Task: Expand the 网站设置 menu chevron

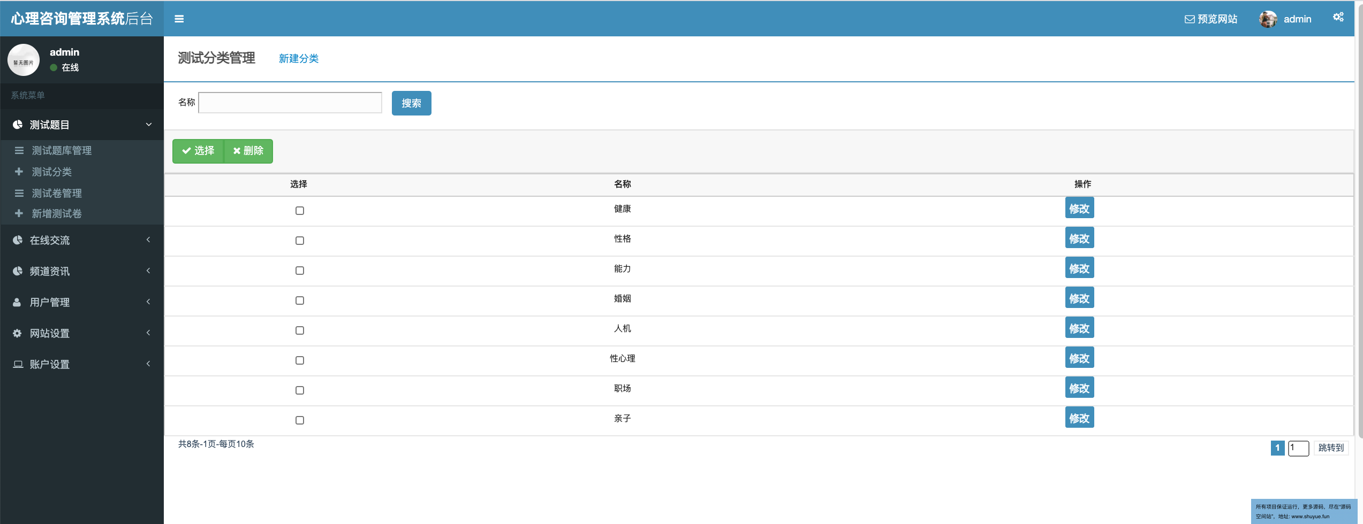Action: coord(148,333)
